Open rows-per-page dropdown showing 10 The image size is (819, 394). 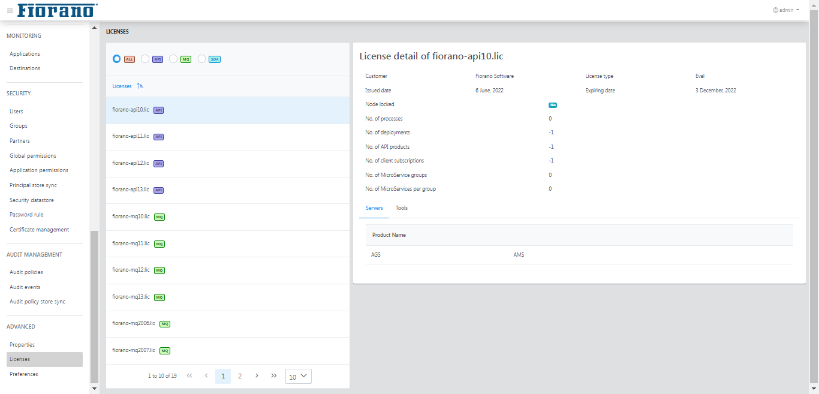[299, 377]
